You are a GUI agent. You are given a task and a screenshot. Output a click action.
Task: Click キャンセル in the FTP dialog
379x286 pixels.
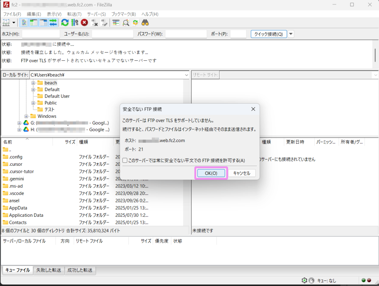pyautogui.click(x=241, y=173)
